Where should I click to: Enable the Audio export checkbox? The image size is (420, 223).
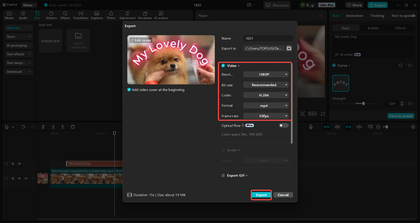tap(223, 150)
